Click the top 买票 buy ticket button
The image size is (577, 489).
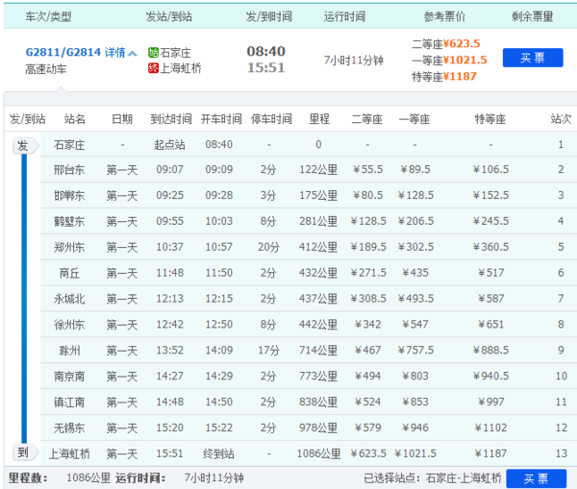533,58
